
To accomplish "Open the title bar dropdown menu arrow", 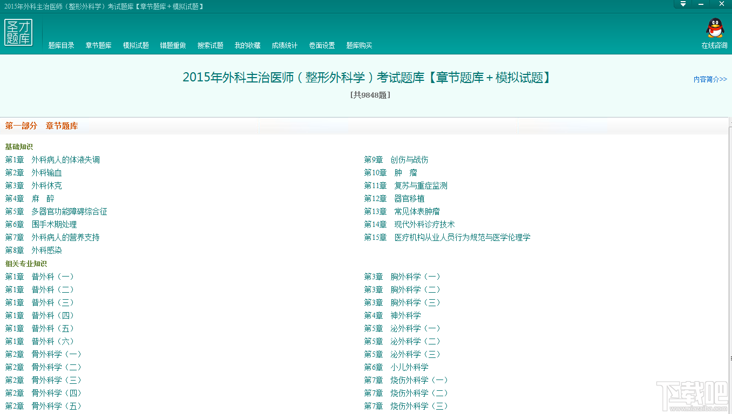I will point(683,4).
